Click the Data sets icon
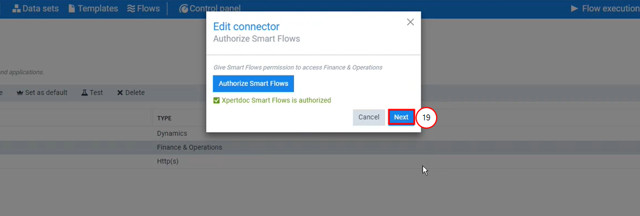 [17, 9]
